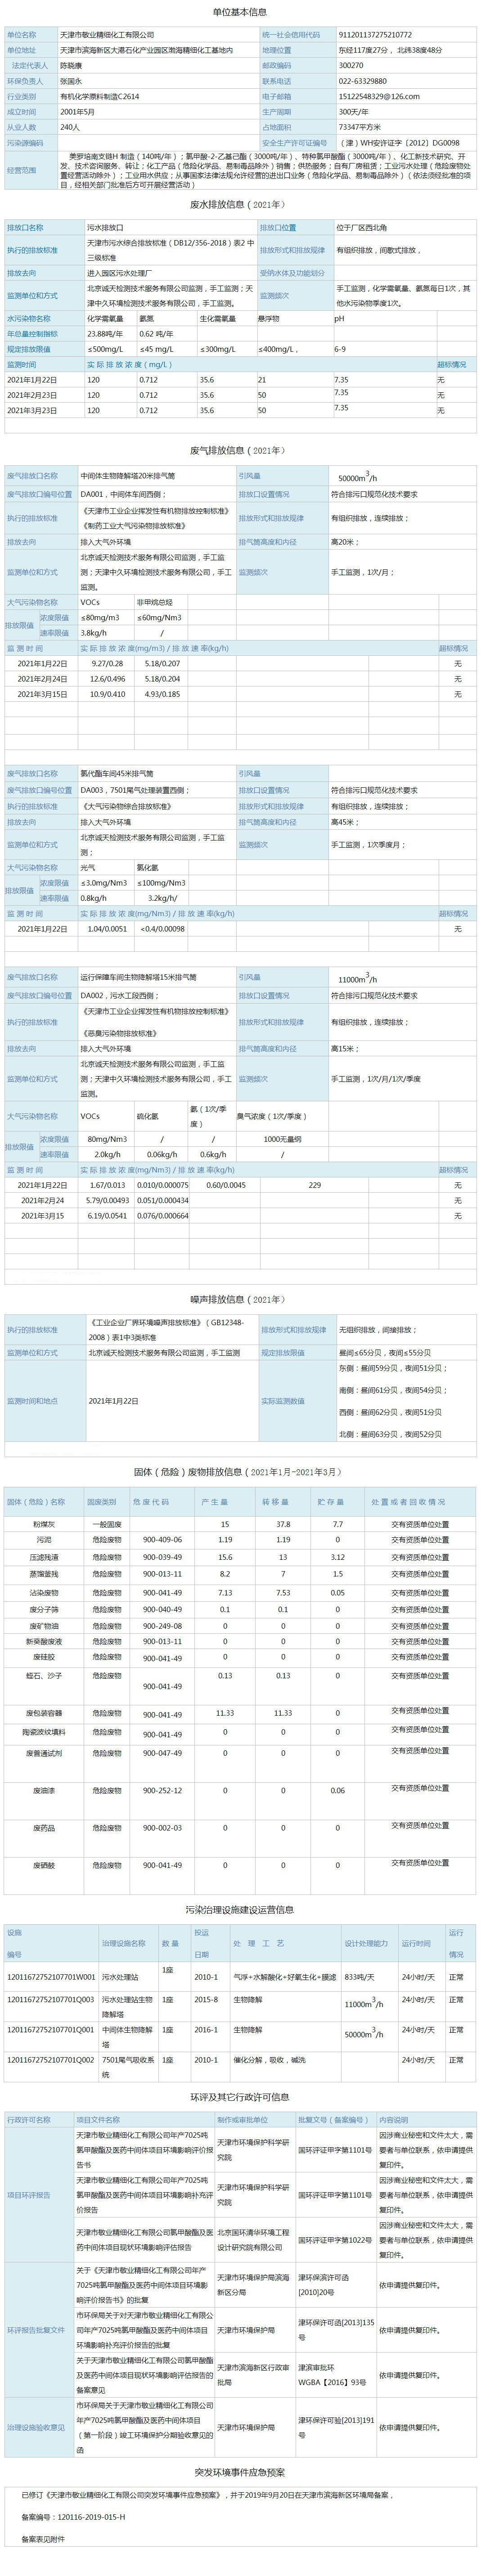Click north side noise 北侧 reading

click(391, 1434)
